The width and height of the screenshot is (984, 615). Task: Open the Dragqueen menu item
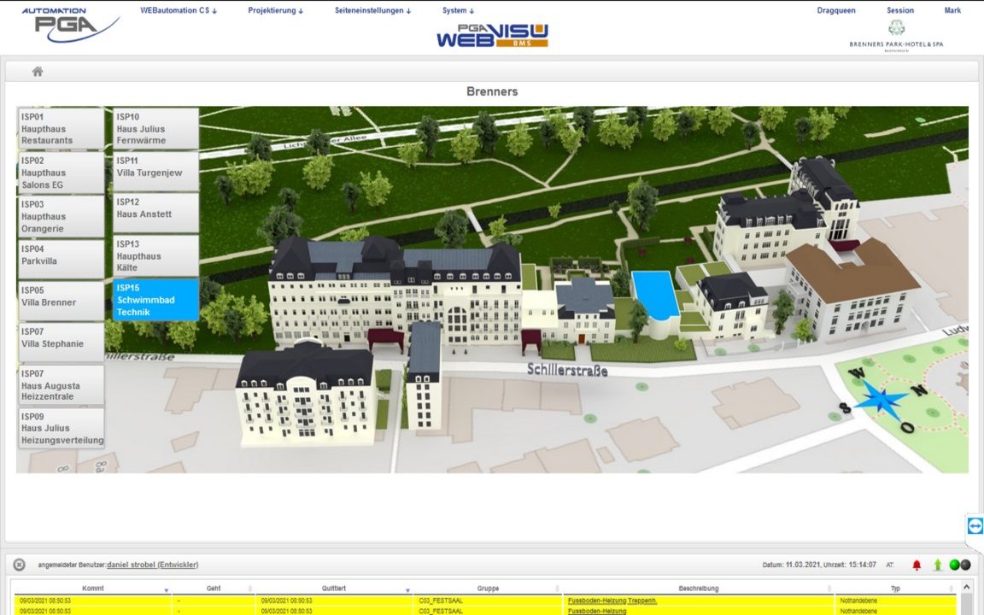[836, 10]
